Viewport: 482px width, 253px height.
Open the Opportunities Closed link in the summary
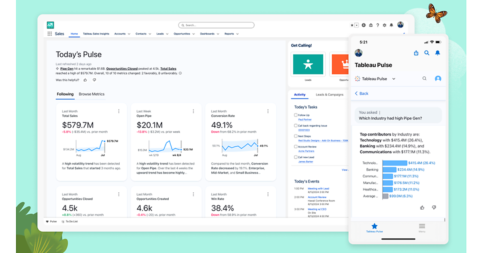pos(121,69)
